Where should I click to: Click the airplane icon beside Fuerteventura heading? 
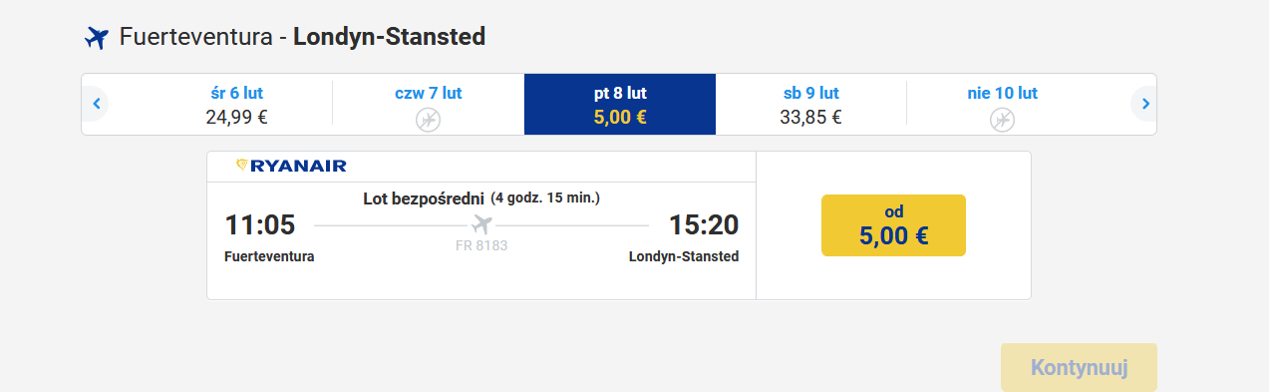[96, 38]
